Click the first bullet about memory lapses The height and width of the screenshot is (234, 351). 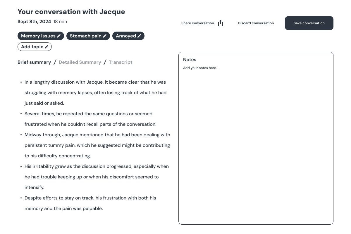[95, 93]
